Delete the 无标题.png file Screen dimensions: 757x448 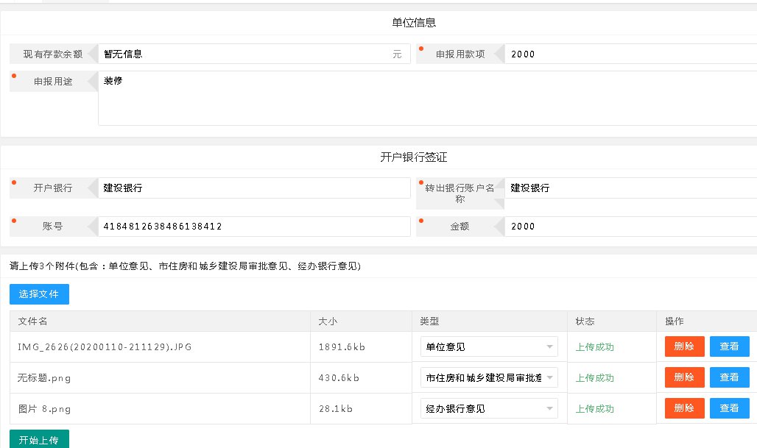pos(684,377)
